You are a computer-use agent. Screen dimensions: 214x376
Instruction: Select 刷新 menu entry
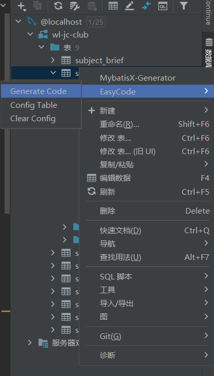(x=147, y=192)
